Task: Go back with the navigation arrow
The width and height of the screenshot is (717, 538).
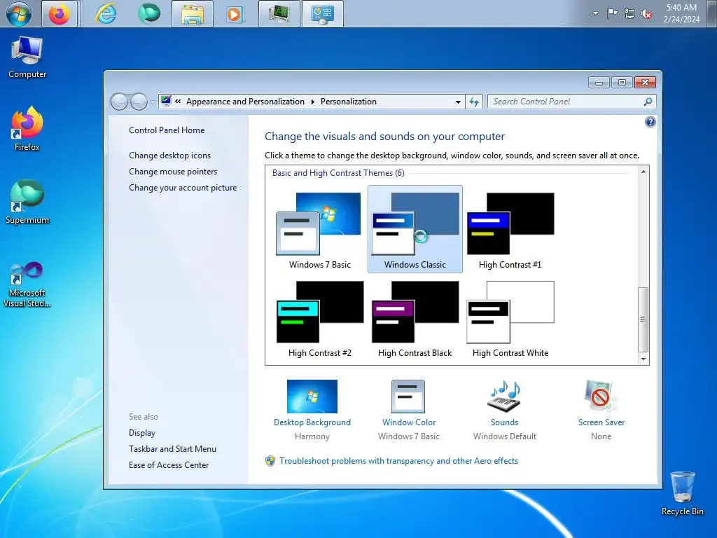Action: coord(119,102)
